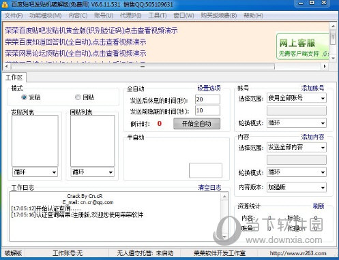Click the log line 认证查询结果:注册版

77,214
